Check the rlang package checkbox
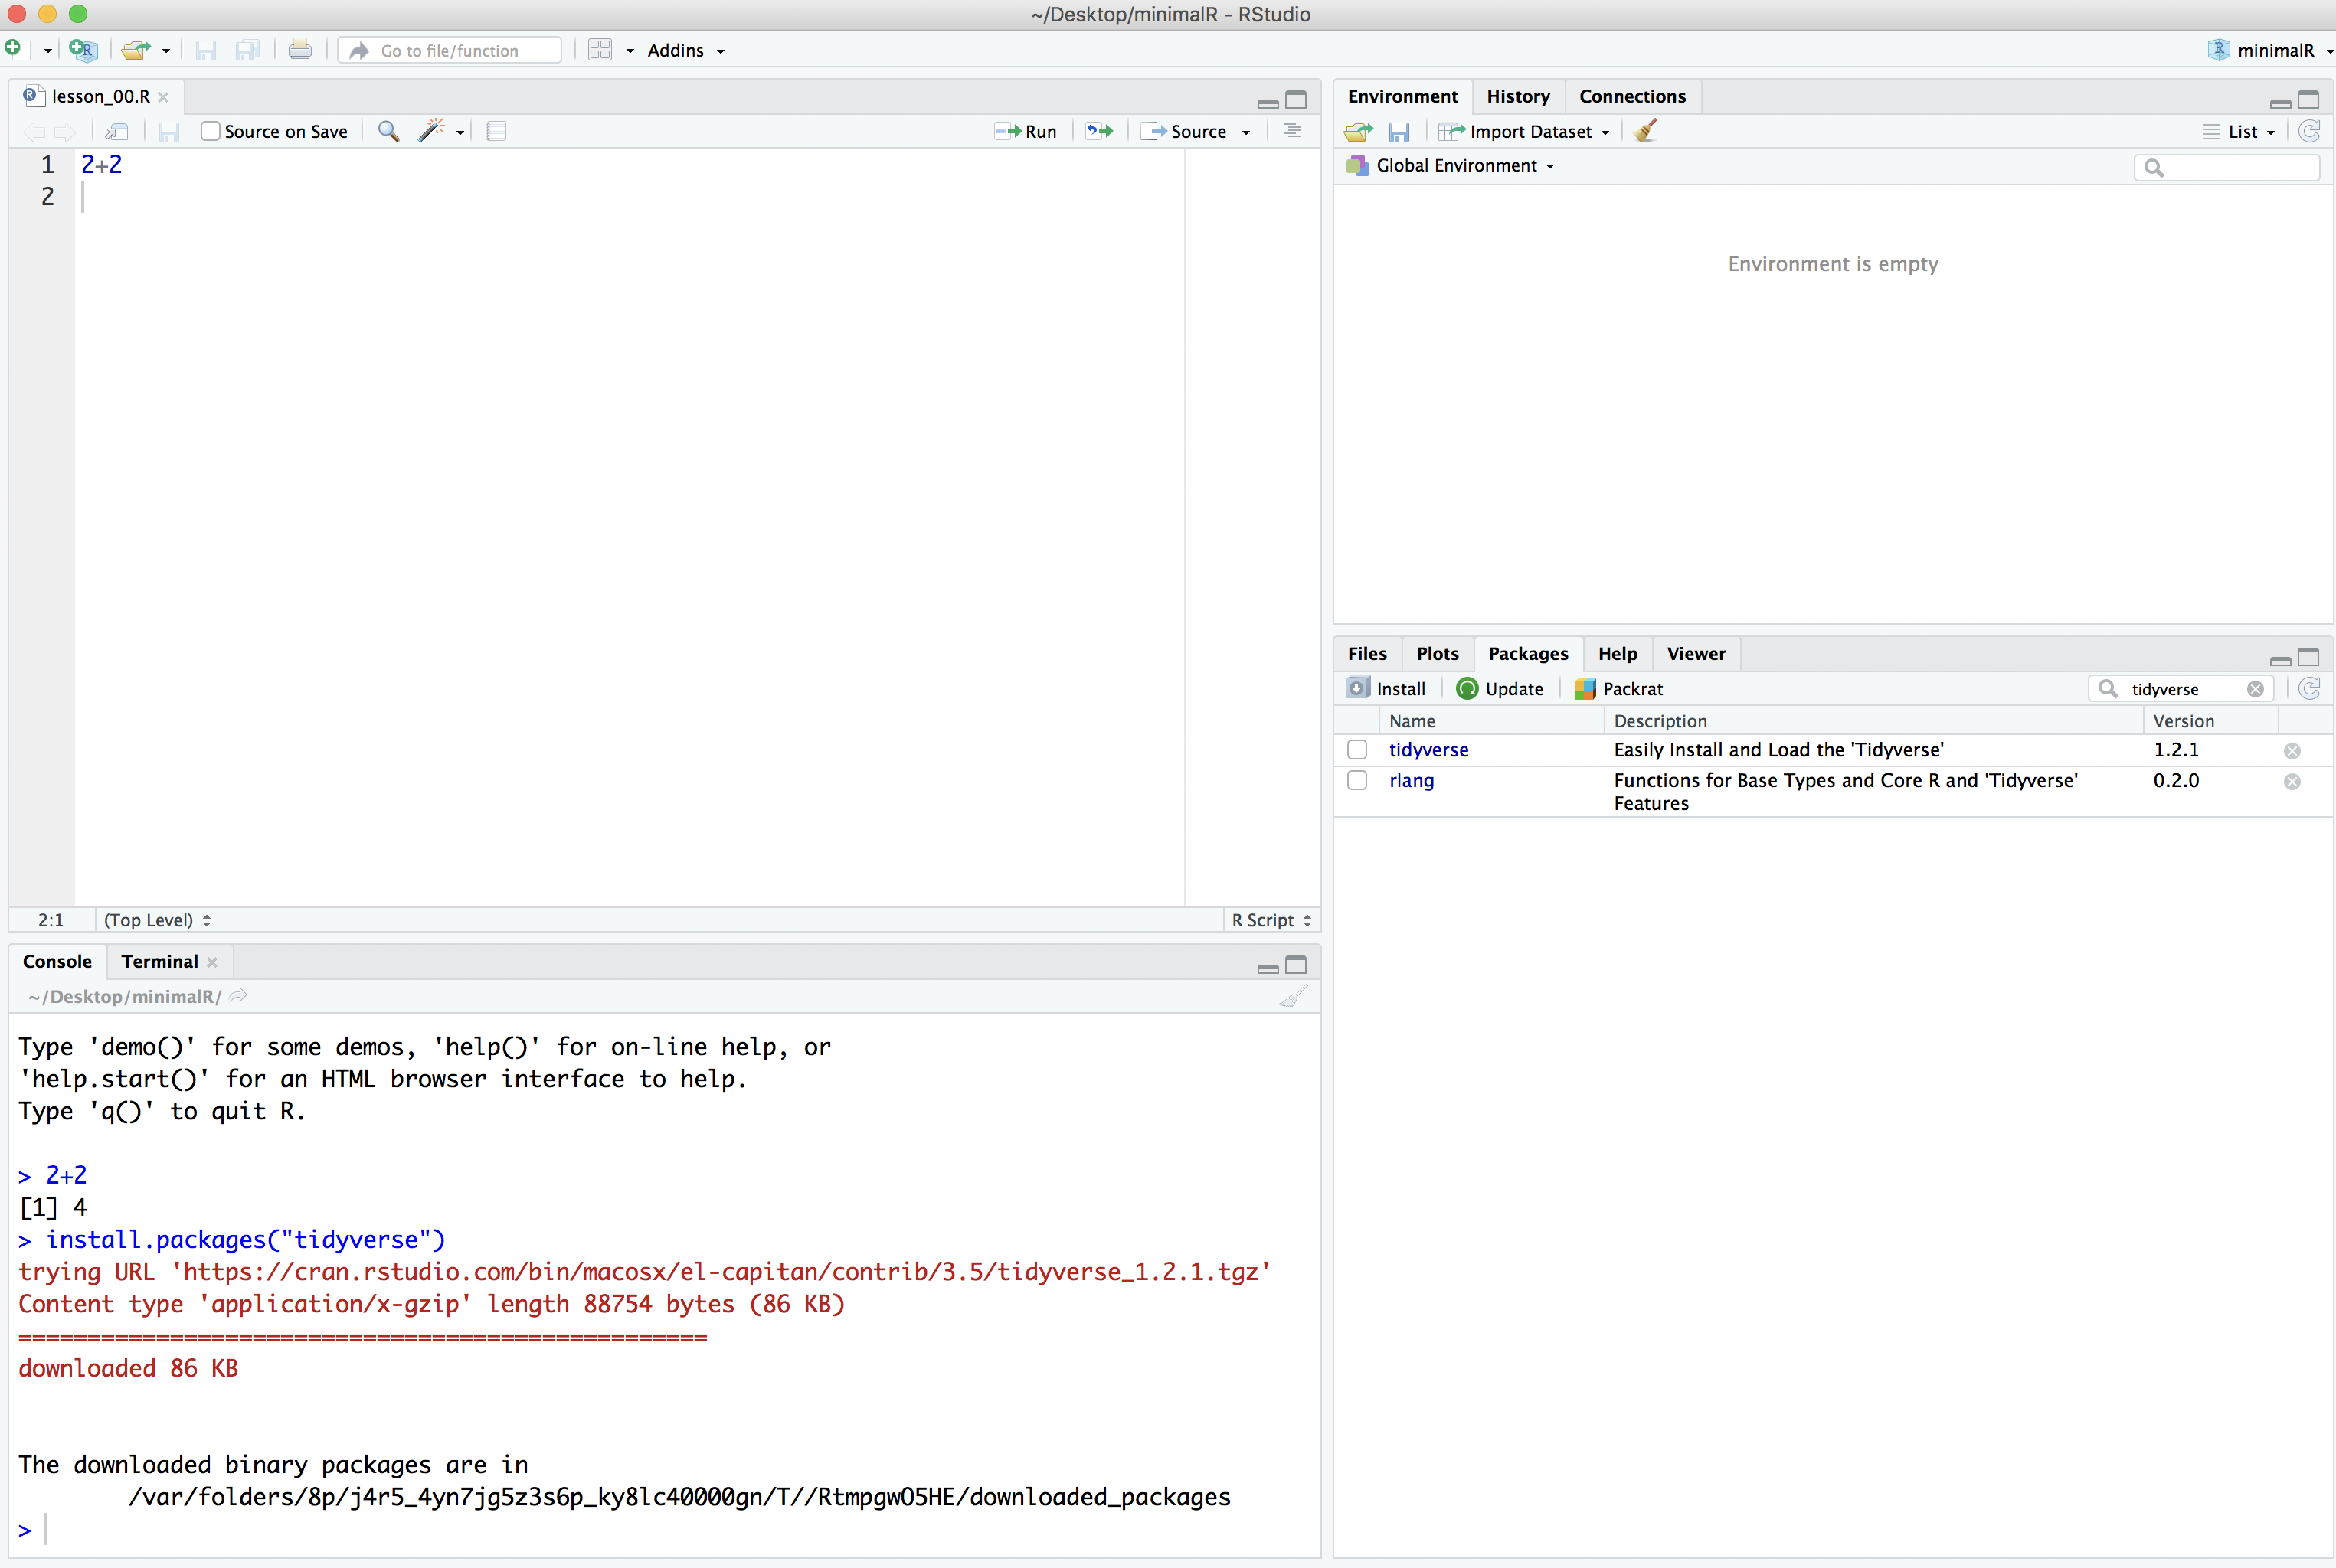The image size is (2336, 1568). pyautogui.click(x=1356, y=780)
